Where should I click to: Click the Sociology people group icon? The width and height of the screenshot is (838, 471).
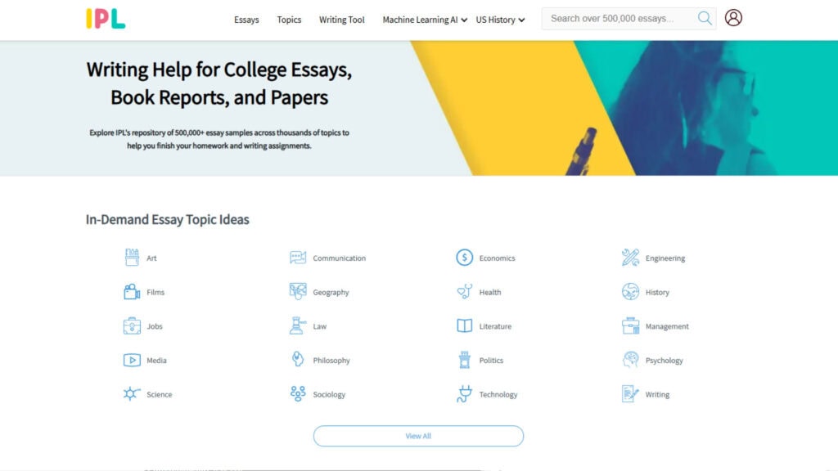coord(298,393)
